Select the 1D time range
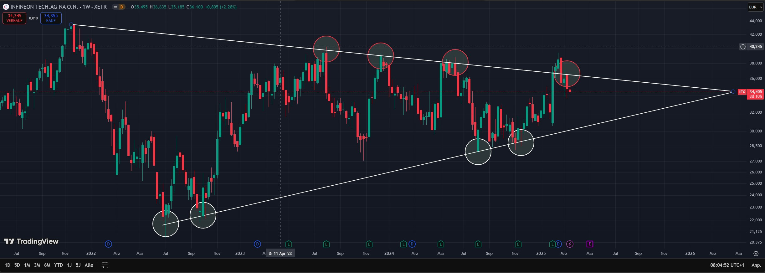Image resolution: width=765 pixels, height=273 pixels. tap(8, 265)
